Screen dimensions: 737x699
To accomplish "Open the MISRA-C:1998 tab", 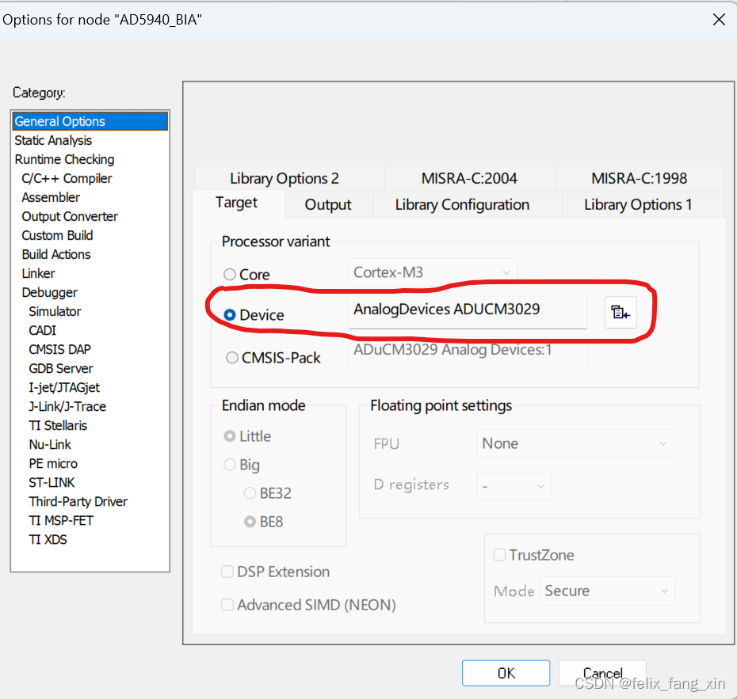I will pos(640,178).
